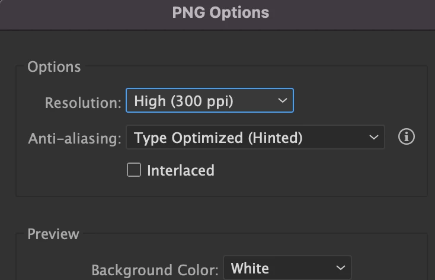Click the Options section heading
The height and width of the screenshot is (280, 435).
click(54, 66)
